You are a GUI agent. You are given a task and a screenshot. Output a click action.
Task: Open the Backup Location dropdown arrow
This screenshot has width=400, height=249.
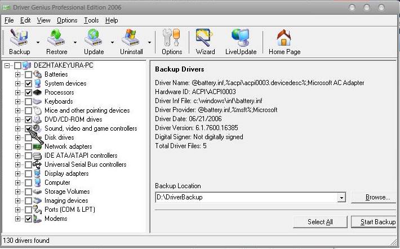(x=341, y=197)
